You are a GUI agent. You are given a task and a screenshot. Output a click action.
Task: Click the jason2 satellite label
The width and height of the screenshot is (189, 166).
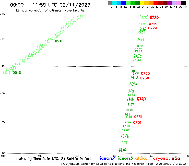click(107, 159)
